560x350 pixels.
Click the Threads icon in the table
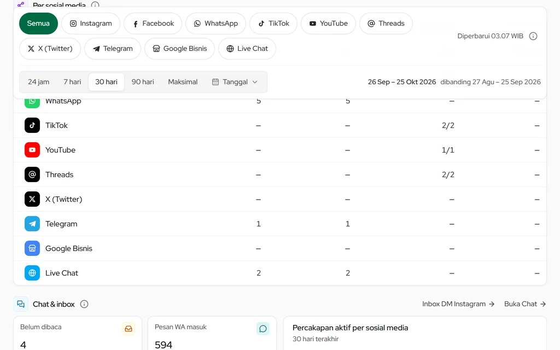coord(32,174)
